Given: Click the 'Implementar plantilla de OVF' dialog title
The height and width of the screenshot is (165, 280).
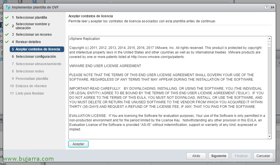Looking at the screenshot, I should tap(35, 7).
